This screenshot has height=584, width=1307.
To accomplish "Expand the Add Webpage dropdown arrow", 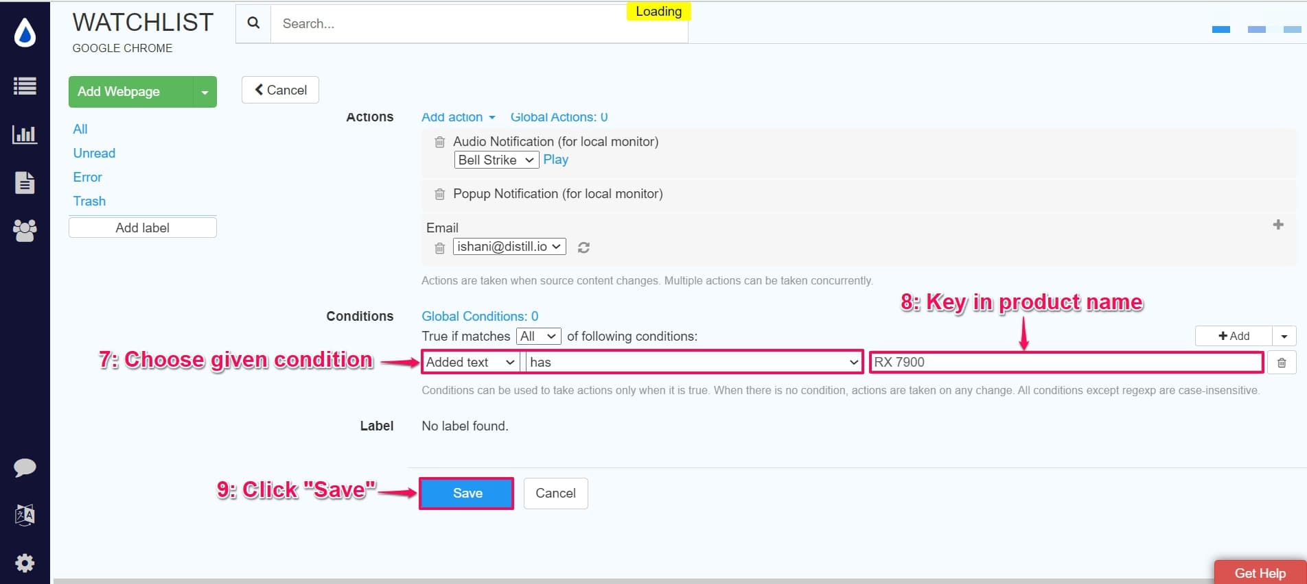I will tap(205, 92).
